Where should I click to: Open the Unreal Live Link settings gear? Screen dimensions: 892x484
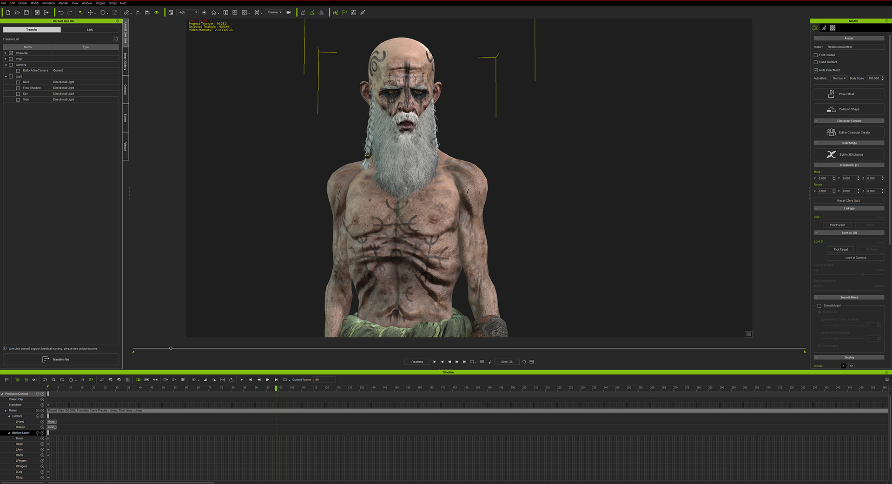116,39
